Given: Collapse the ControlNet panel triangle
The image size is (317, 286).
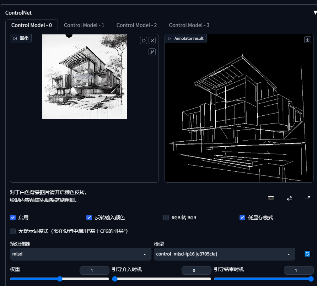Looking at the screenshot, I should [x=315, y=12].
